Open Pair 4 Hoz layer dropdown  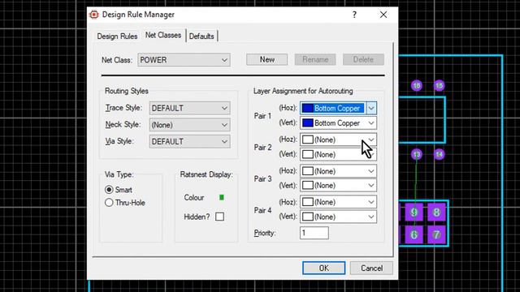[338, 202]
